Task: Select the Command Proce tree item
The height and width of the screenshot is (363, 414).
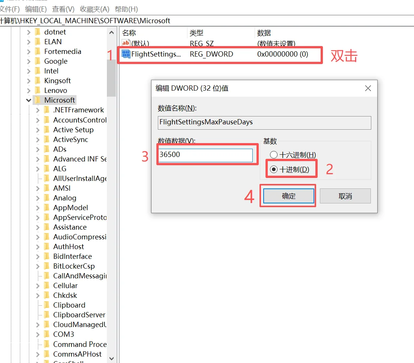Action: pyautogui.click(x=80, y=345)
